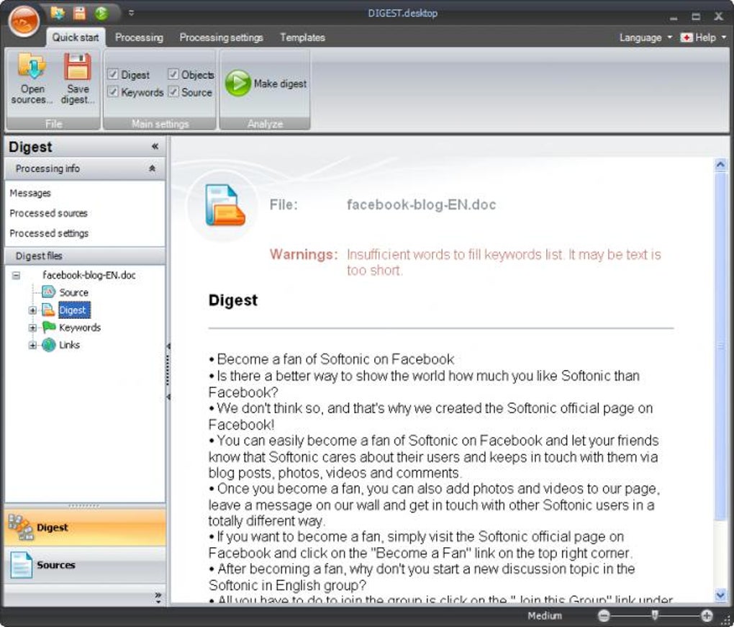Click the save floppy icon in quick access toolbar
The width and height of the screenshot is (734, 627).
tap(78, 12)
